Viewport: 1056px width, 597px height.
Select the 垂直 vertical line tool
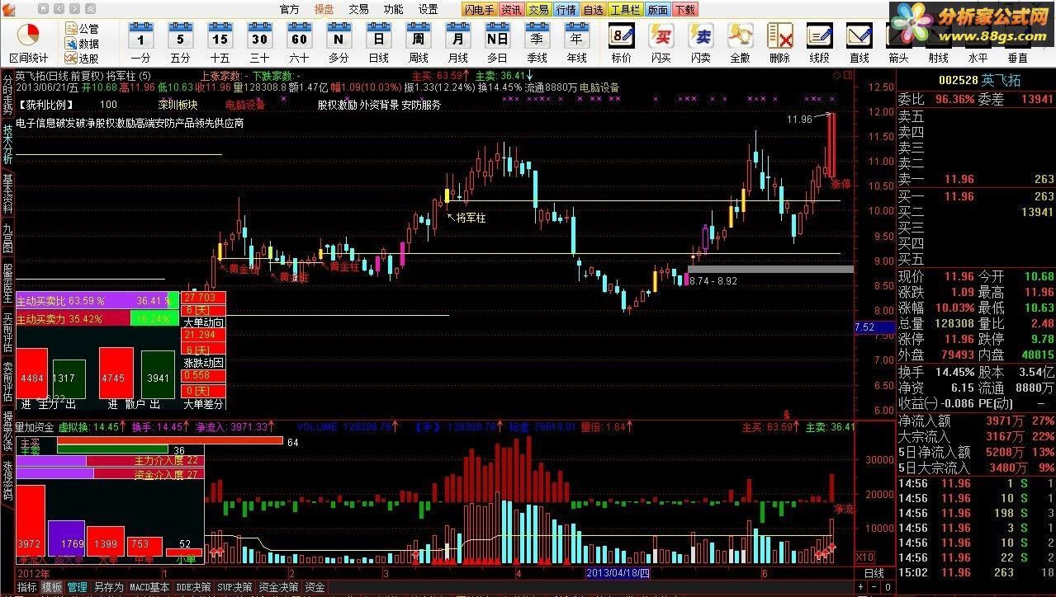click(1017, 43)
